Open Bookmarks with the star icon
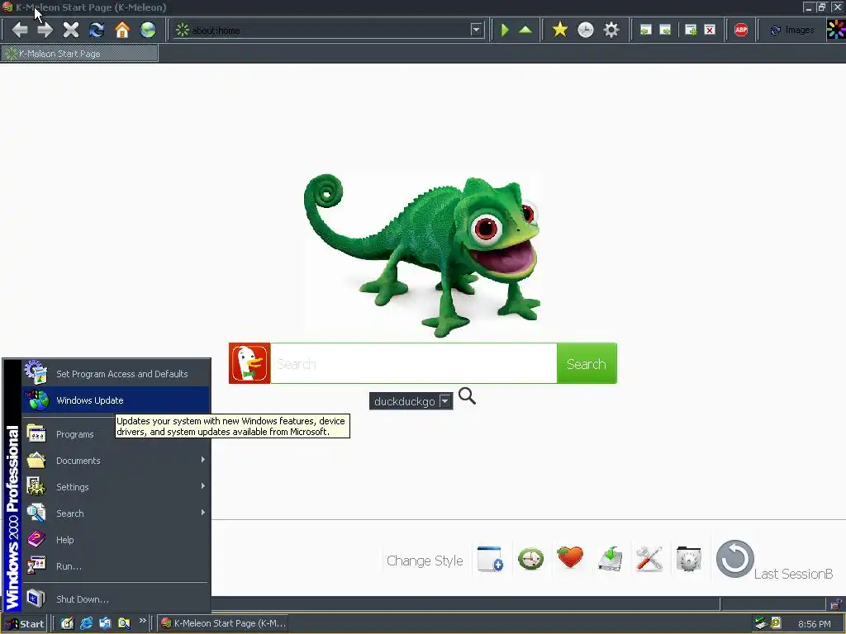The image size is (846, 634). pyautogui.click(x=560, y=30)
